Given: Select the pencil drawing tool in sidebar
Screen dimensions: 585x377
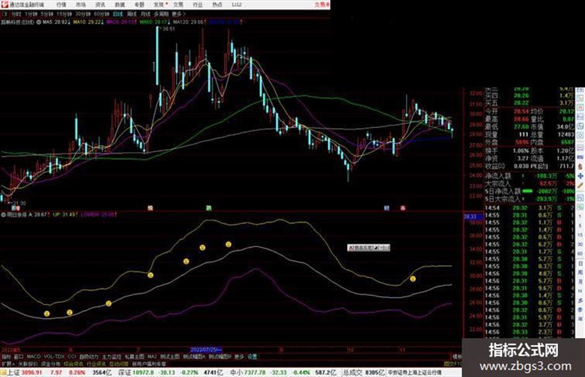Looking at the screenshot, I should pos(580,185).
